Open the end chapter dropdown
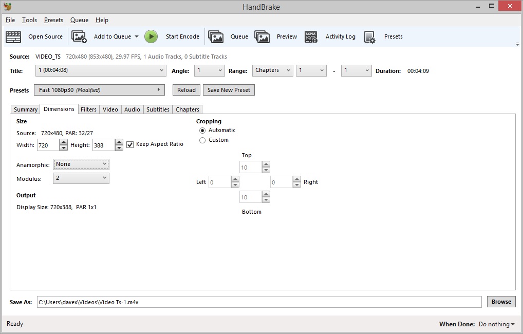Viewport: 523px width, 334px height. (356, 70)
